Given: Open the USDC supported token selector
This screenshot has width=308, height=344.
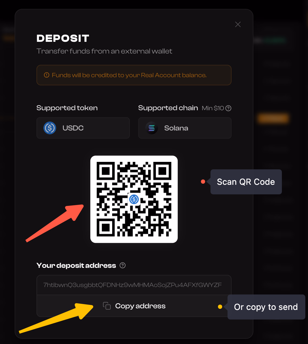Looking at the screenshot, I should [83, 128].
